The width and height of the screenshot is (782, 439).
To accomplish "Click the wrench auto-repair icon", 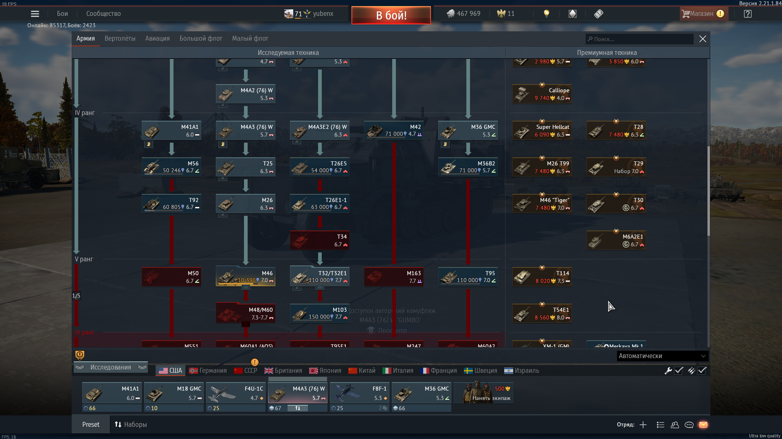I will point(668,371).
